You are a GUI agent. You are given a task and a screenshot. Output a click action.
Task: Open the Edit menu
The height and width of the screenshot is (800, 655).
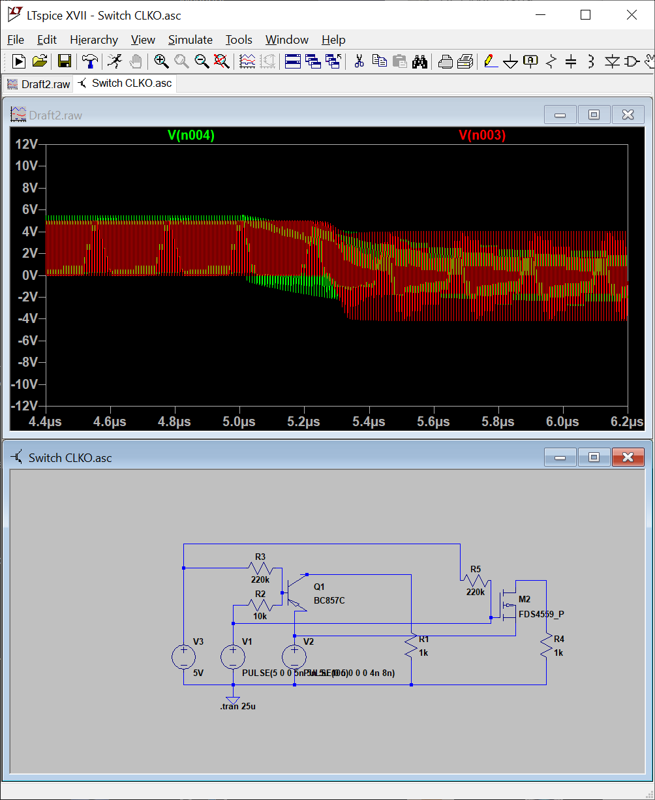click(47, 40)
